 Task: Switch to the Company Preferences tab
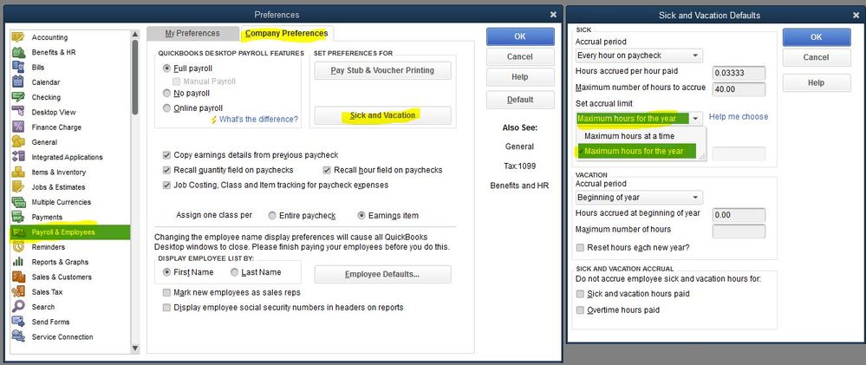[287, 34]
